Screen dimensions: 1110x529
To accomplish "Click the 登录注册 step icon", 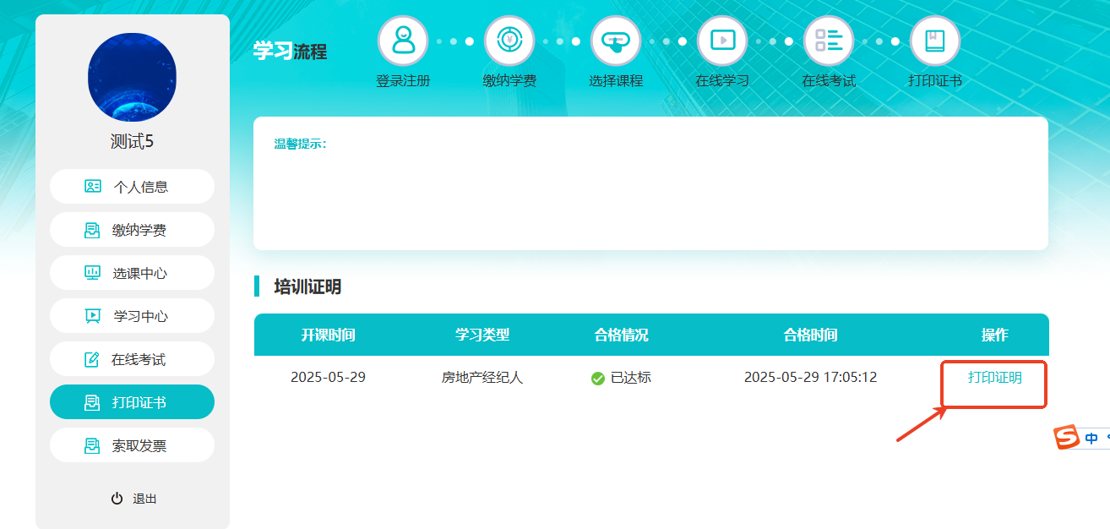I will 403,41.
